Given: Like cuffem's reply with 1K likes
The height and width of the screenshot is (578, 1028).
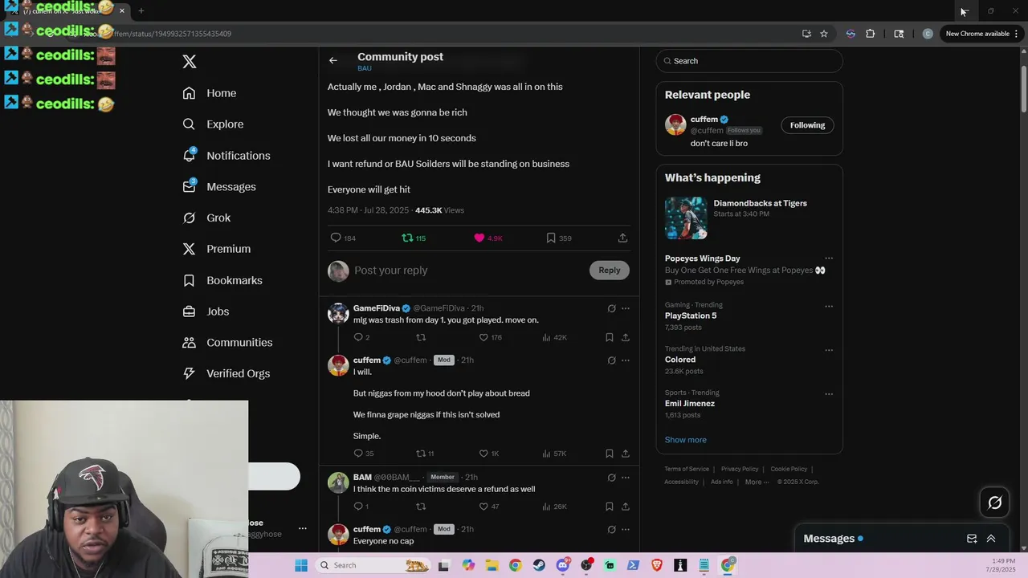Looking at the screenshot, I should tap(483, 454).
